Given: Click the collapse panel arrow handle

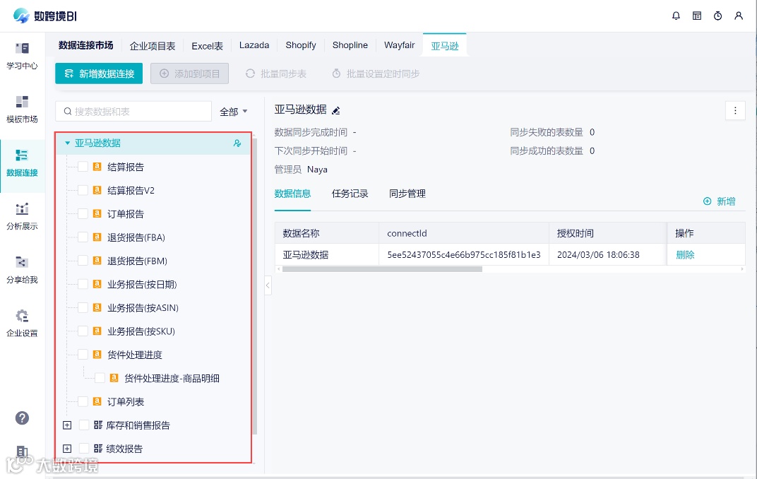Looking at the screenshot, I should pyautogui.click(x=268, y=285).
